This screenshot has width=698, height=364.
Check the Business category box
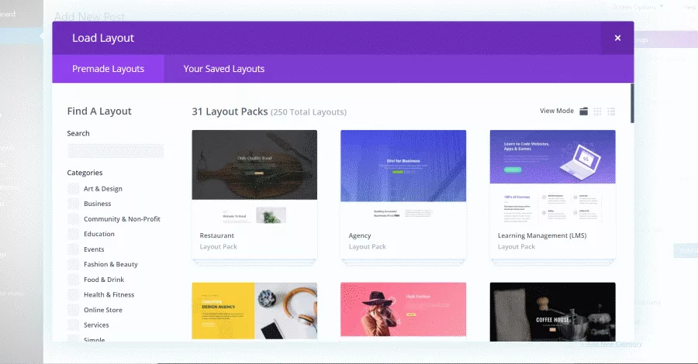point(74,204)
